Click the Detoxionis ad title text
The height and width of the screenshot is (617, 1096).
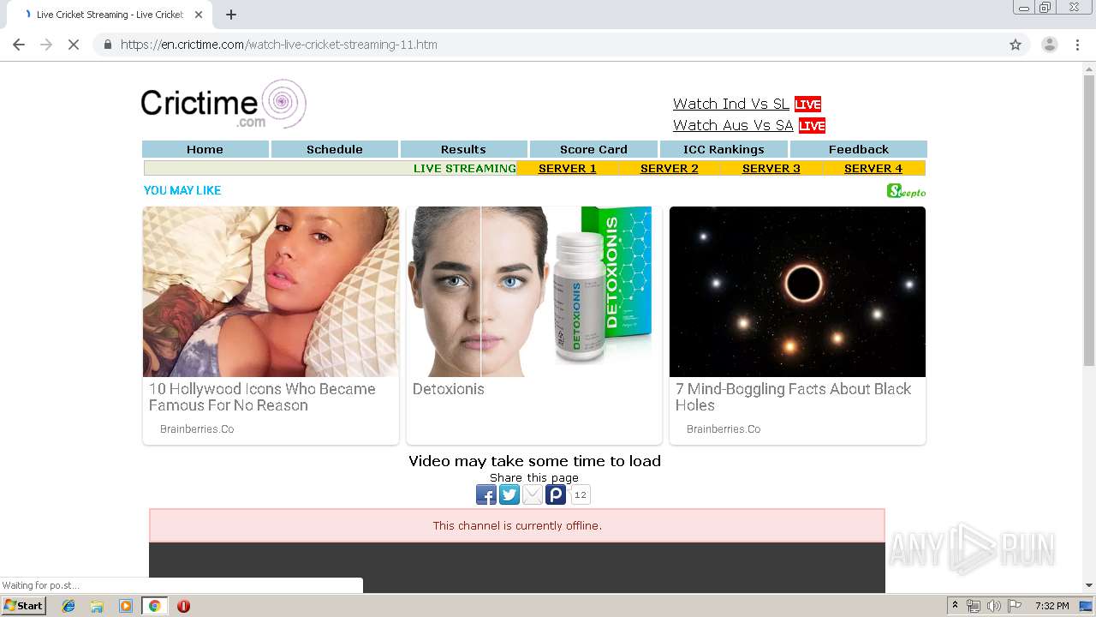[449, 389]
